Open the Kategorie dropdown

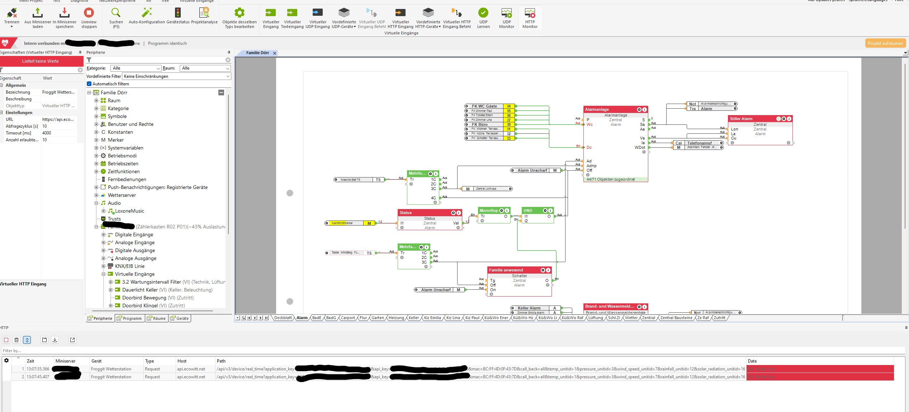[136, 68]
